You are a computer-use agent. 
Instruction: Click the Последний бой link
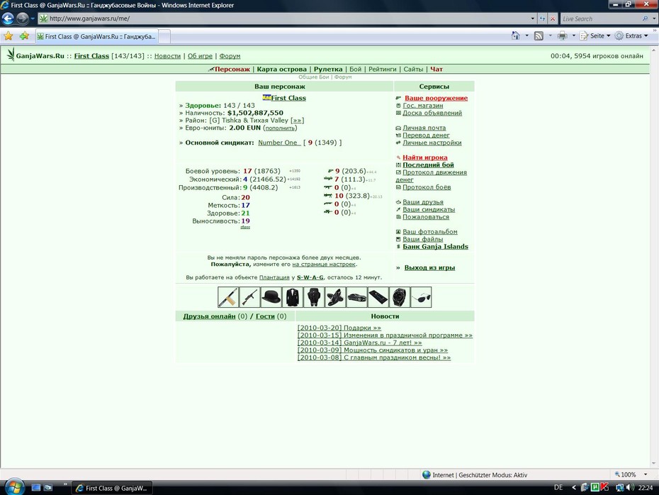428,165
